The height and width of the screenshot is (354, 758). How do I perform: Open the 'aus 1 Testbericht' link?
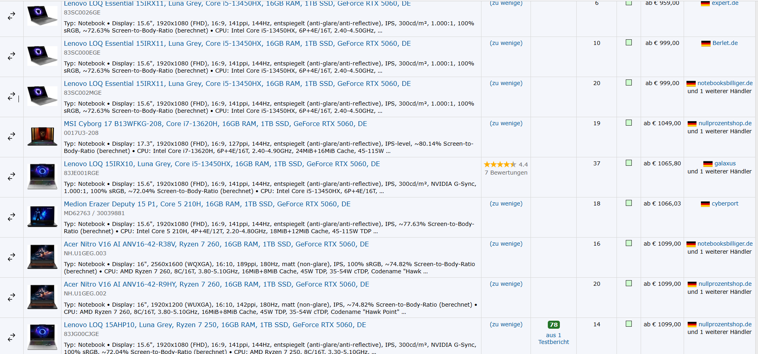click(x=554, y=338)
